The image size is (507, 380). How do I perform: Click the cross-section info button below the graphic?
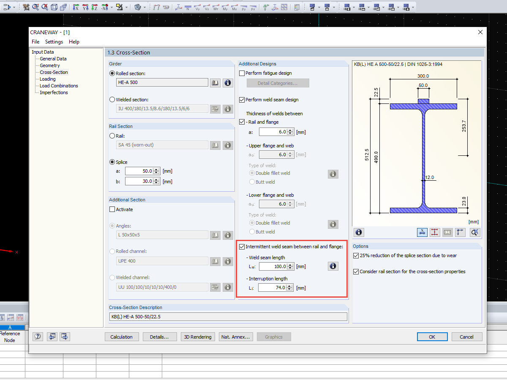click(359, 232)
